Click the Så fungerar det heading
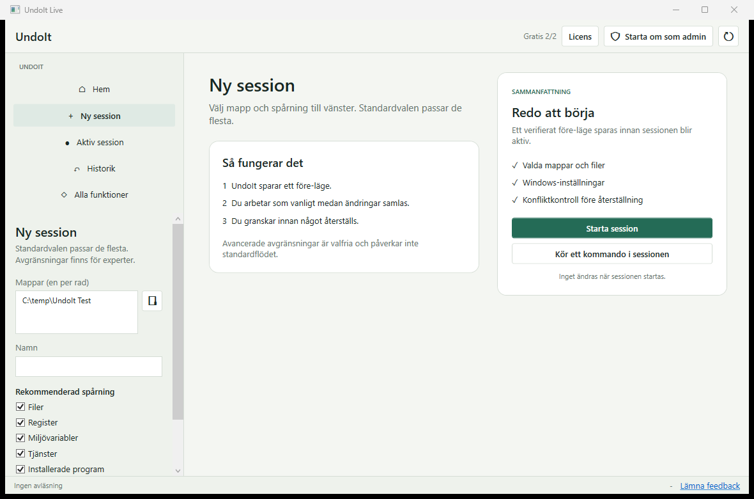This screenshot has width=754, height=499. coord(263,162)
